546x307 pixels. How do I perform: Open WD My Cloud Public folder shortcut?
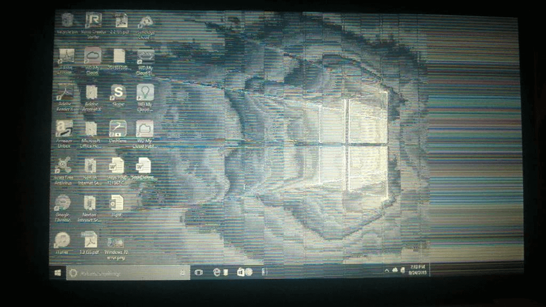[144, 134]
